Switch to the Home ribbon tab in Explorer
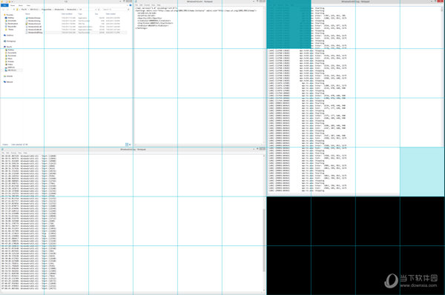Screen dimensions: 445x295 point(13,5)
